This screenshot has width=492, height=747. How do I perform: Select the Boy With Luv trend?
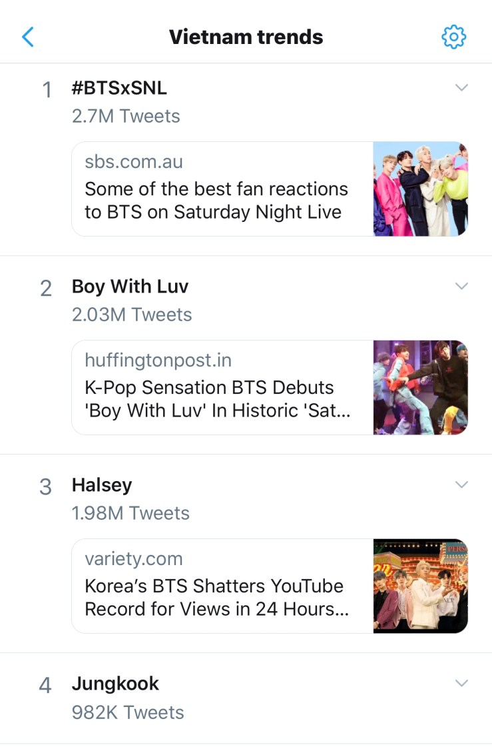(130, 287)
